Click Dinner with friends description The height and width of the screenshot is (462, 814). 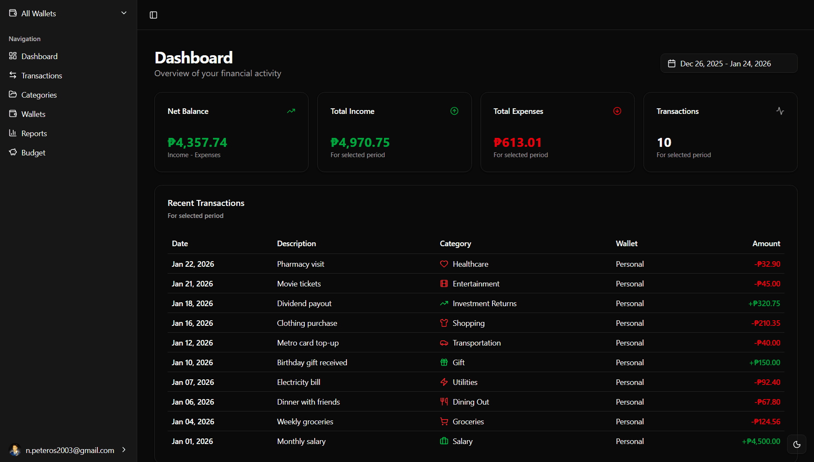[308, 402]
